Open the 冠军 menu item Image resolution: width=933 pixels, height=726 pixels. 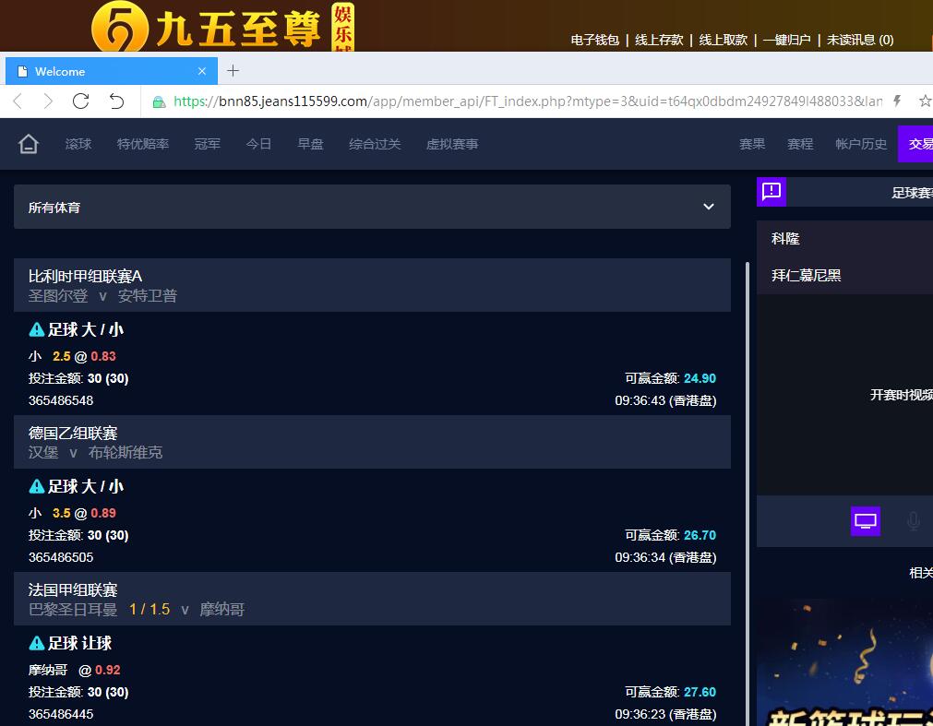(x=207, y=144)
